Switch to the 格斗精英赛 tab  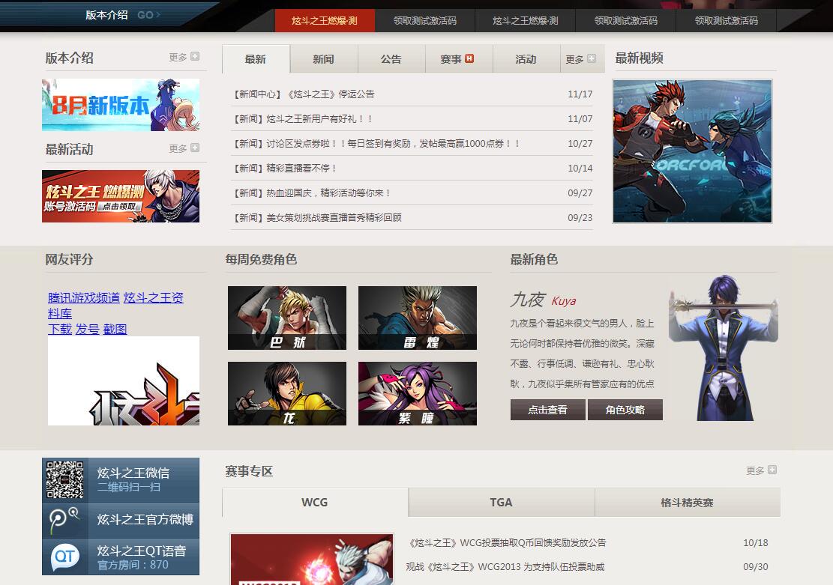[x=688, y=502]
